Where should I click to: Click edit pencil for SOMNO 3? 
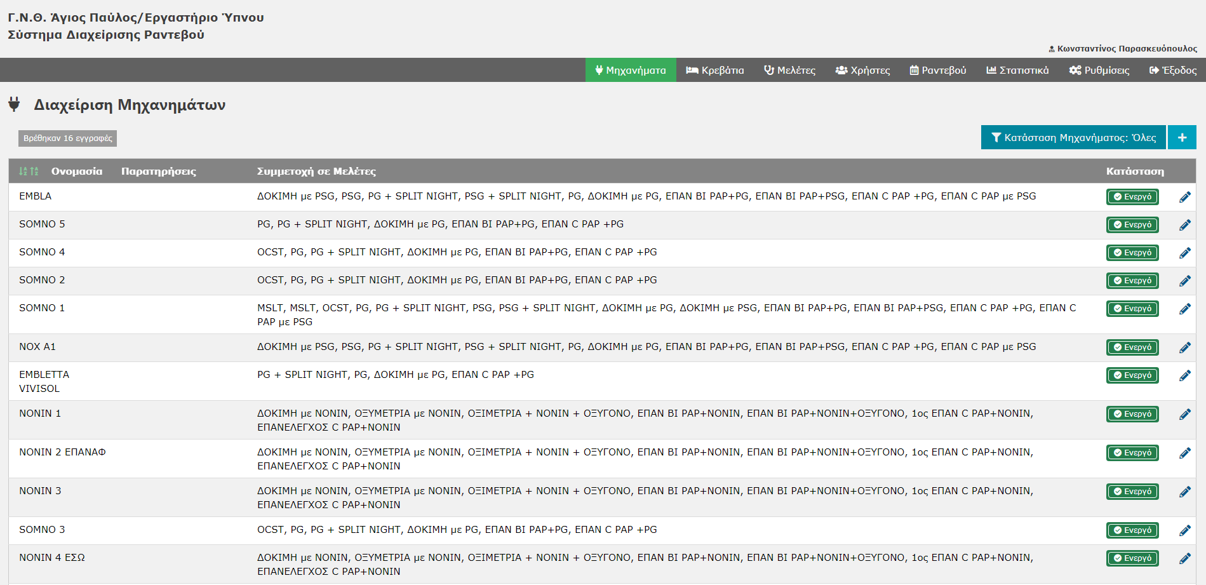tap(1184, 530)
